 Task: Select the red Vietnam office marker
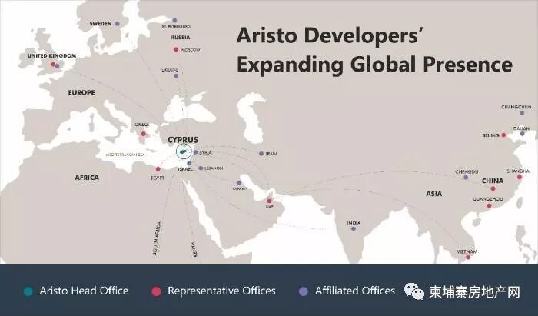(x=468, y=257)
